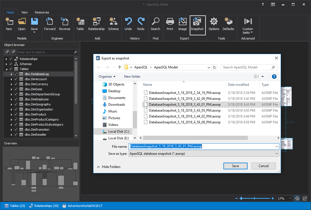
Task: Uncheck dbo.DatabaseLog table checkbox
Action: 16,74
